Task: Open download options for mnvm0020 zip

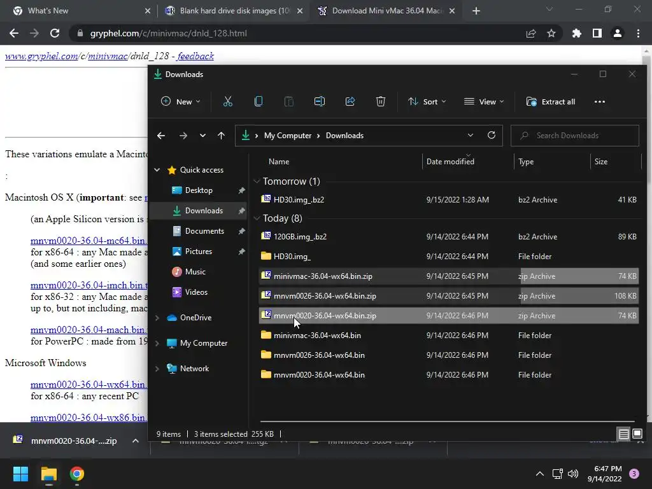Action: [135, 441]
